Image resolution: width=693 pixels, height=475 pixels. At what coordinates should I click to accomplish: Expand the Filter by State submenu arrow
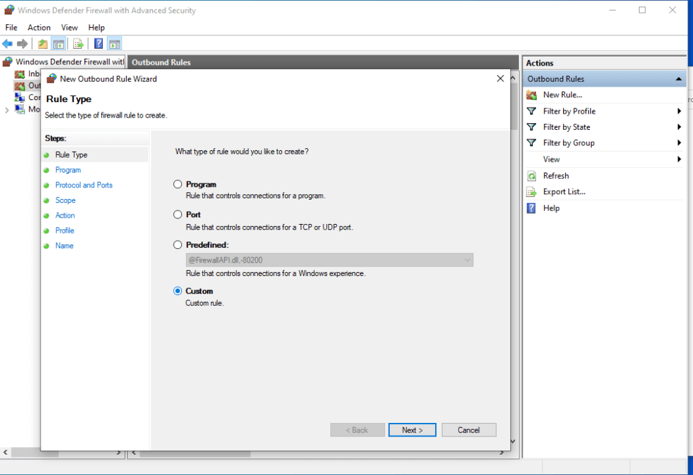(x=679, y=127)
